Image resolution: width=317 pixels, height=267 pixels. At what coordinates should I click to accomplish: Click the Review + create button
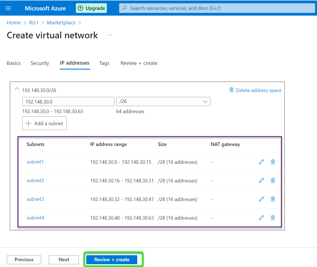tap(112, 260)
